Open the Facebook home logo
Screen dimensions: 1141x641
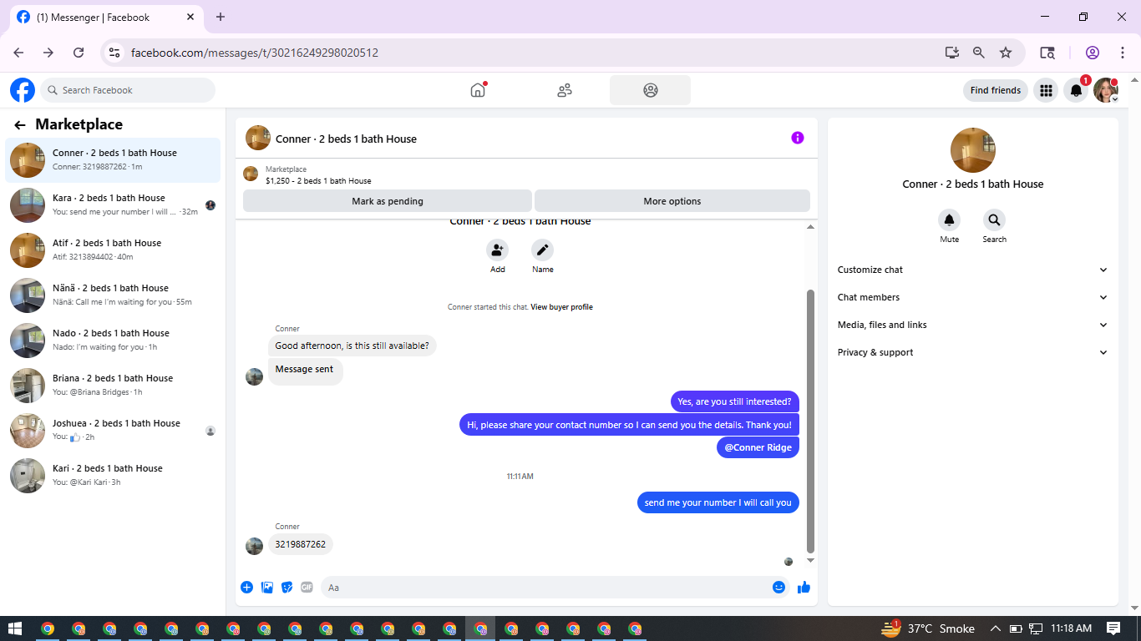point(23,90)
